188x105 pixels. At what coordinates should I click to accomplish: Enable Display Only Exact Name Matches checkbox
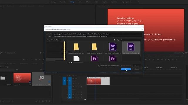[99, 66]
